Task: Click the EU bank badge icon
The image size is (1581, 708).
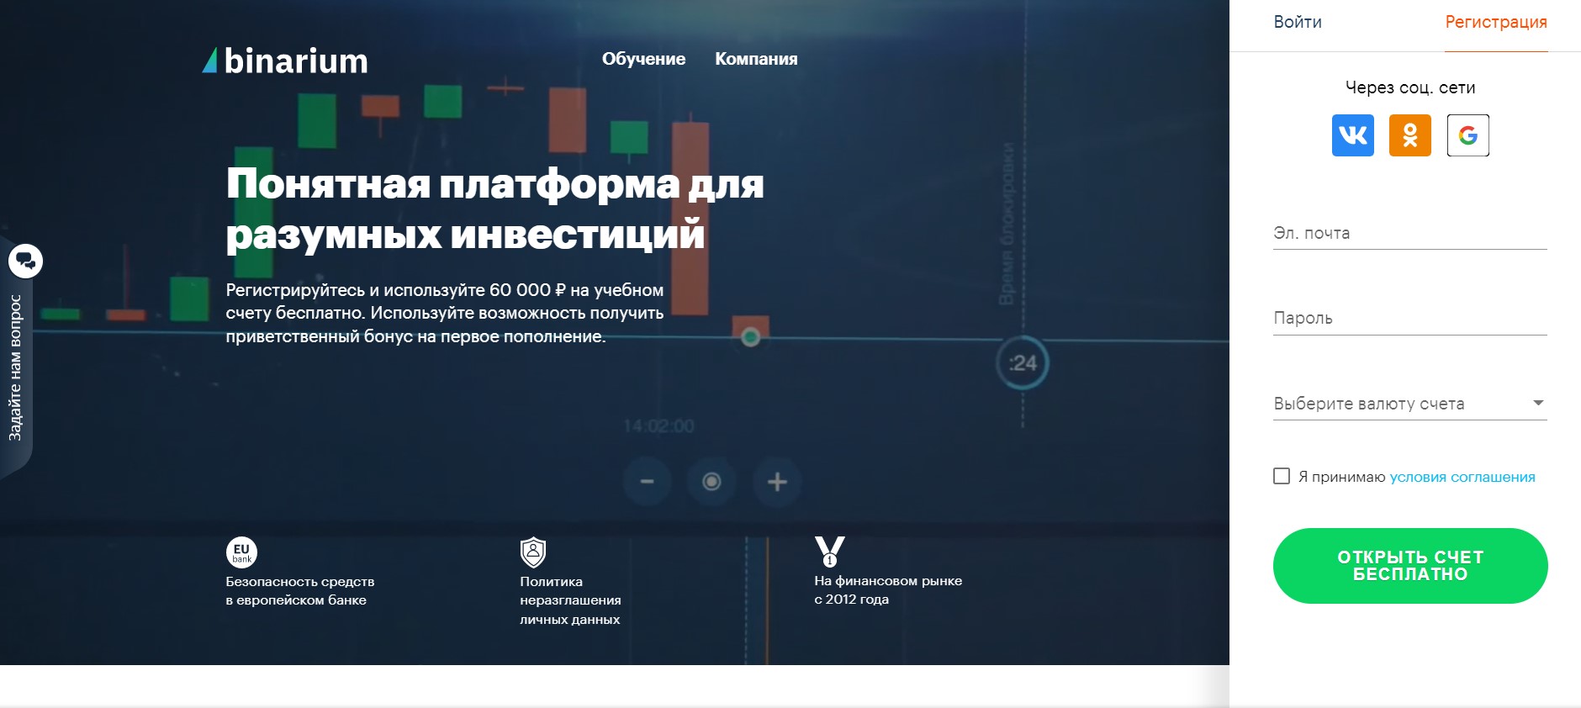Action: pyautogui.click(x=241, y=552)
